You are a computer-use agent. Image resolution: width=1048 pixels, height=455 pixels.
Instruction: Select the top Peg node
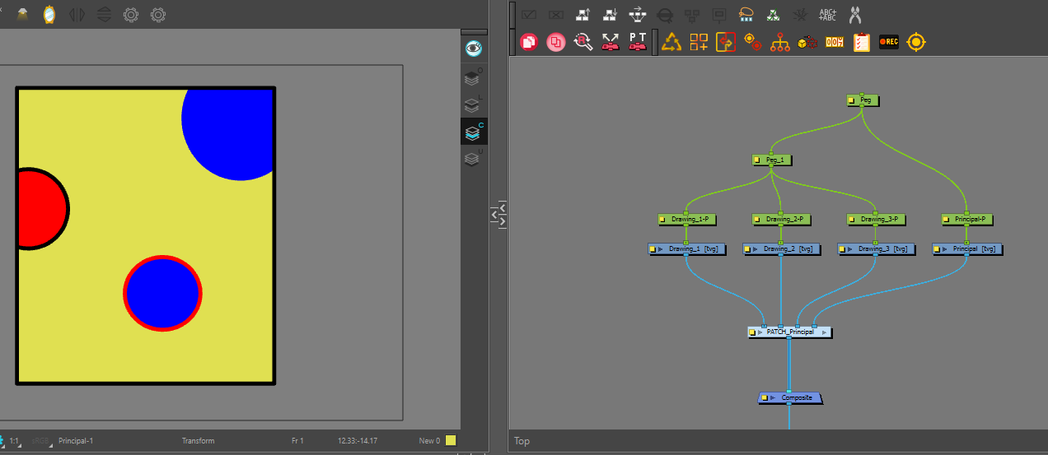pyautogui.click(x=863, y=100)
